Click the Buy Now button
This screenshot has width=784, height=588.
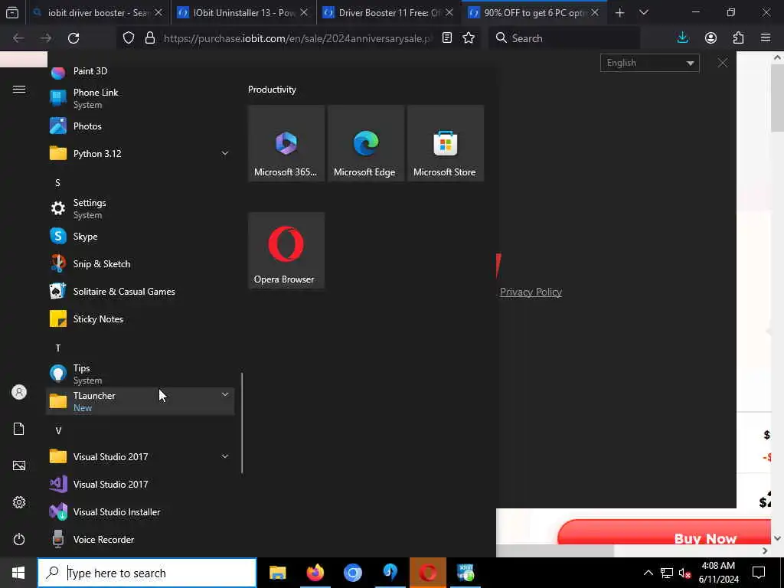(x=665, y=532)
